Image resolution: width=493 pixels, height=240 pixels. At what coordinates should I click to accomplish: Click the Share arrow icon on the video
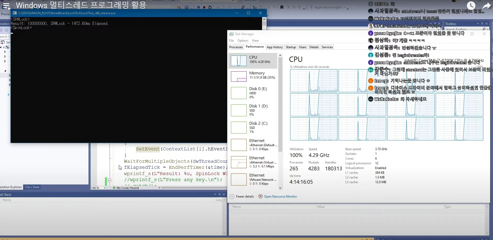487,6
